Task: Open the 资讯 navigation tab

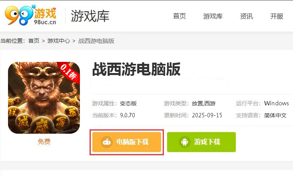Action: click(247, 16)
